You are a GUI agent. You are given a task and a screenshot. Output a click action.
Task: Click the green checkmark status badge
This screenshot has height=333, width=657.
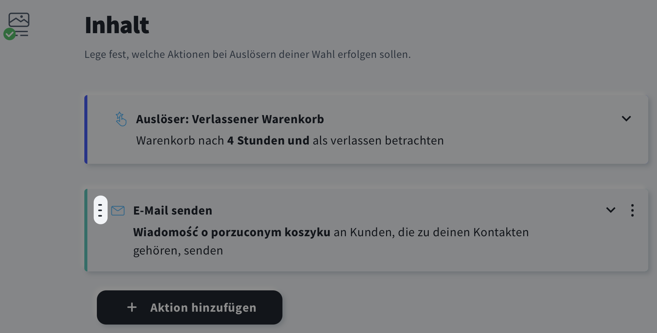(x=9, y=34)
